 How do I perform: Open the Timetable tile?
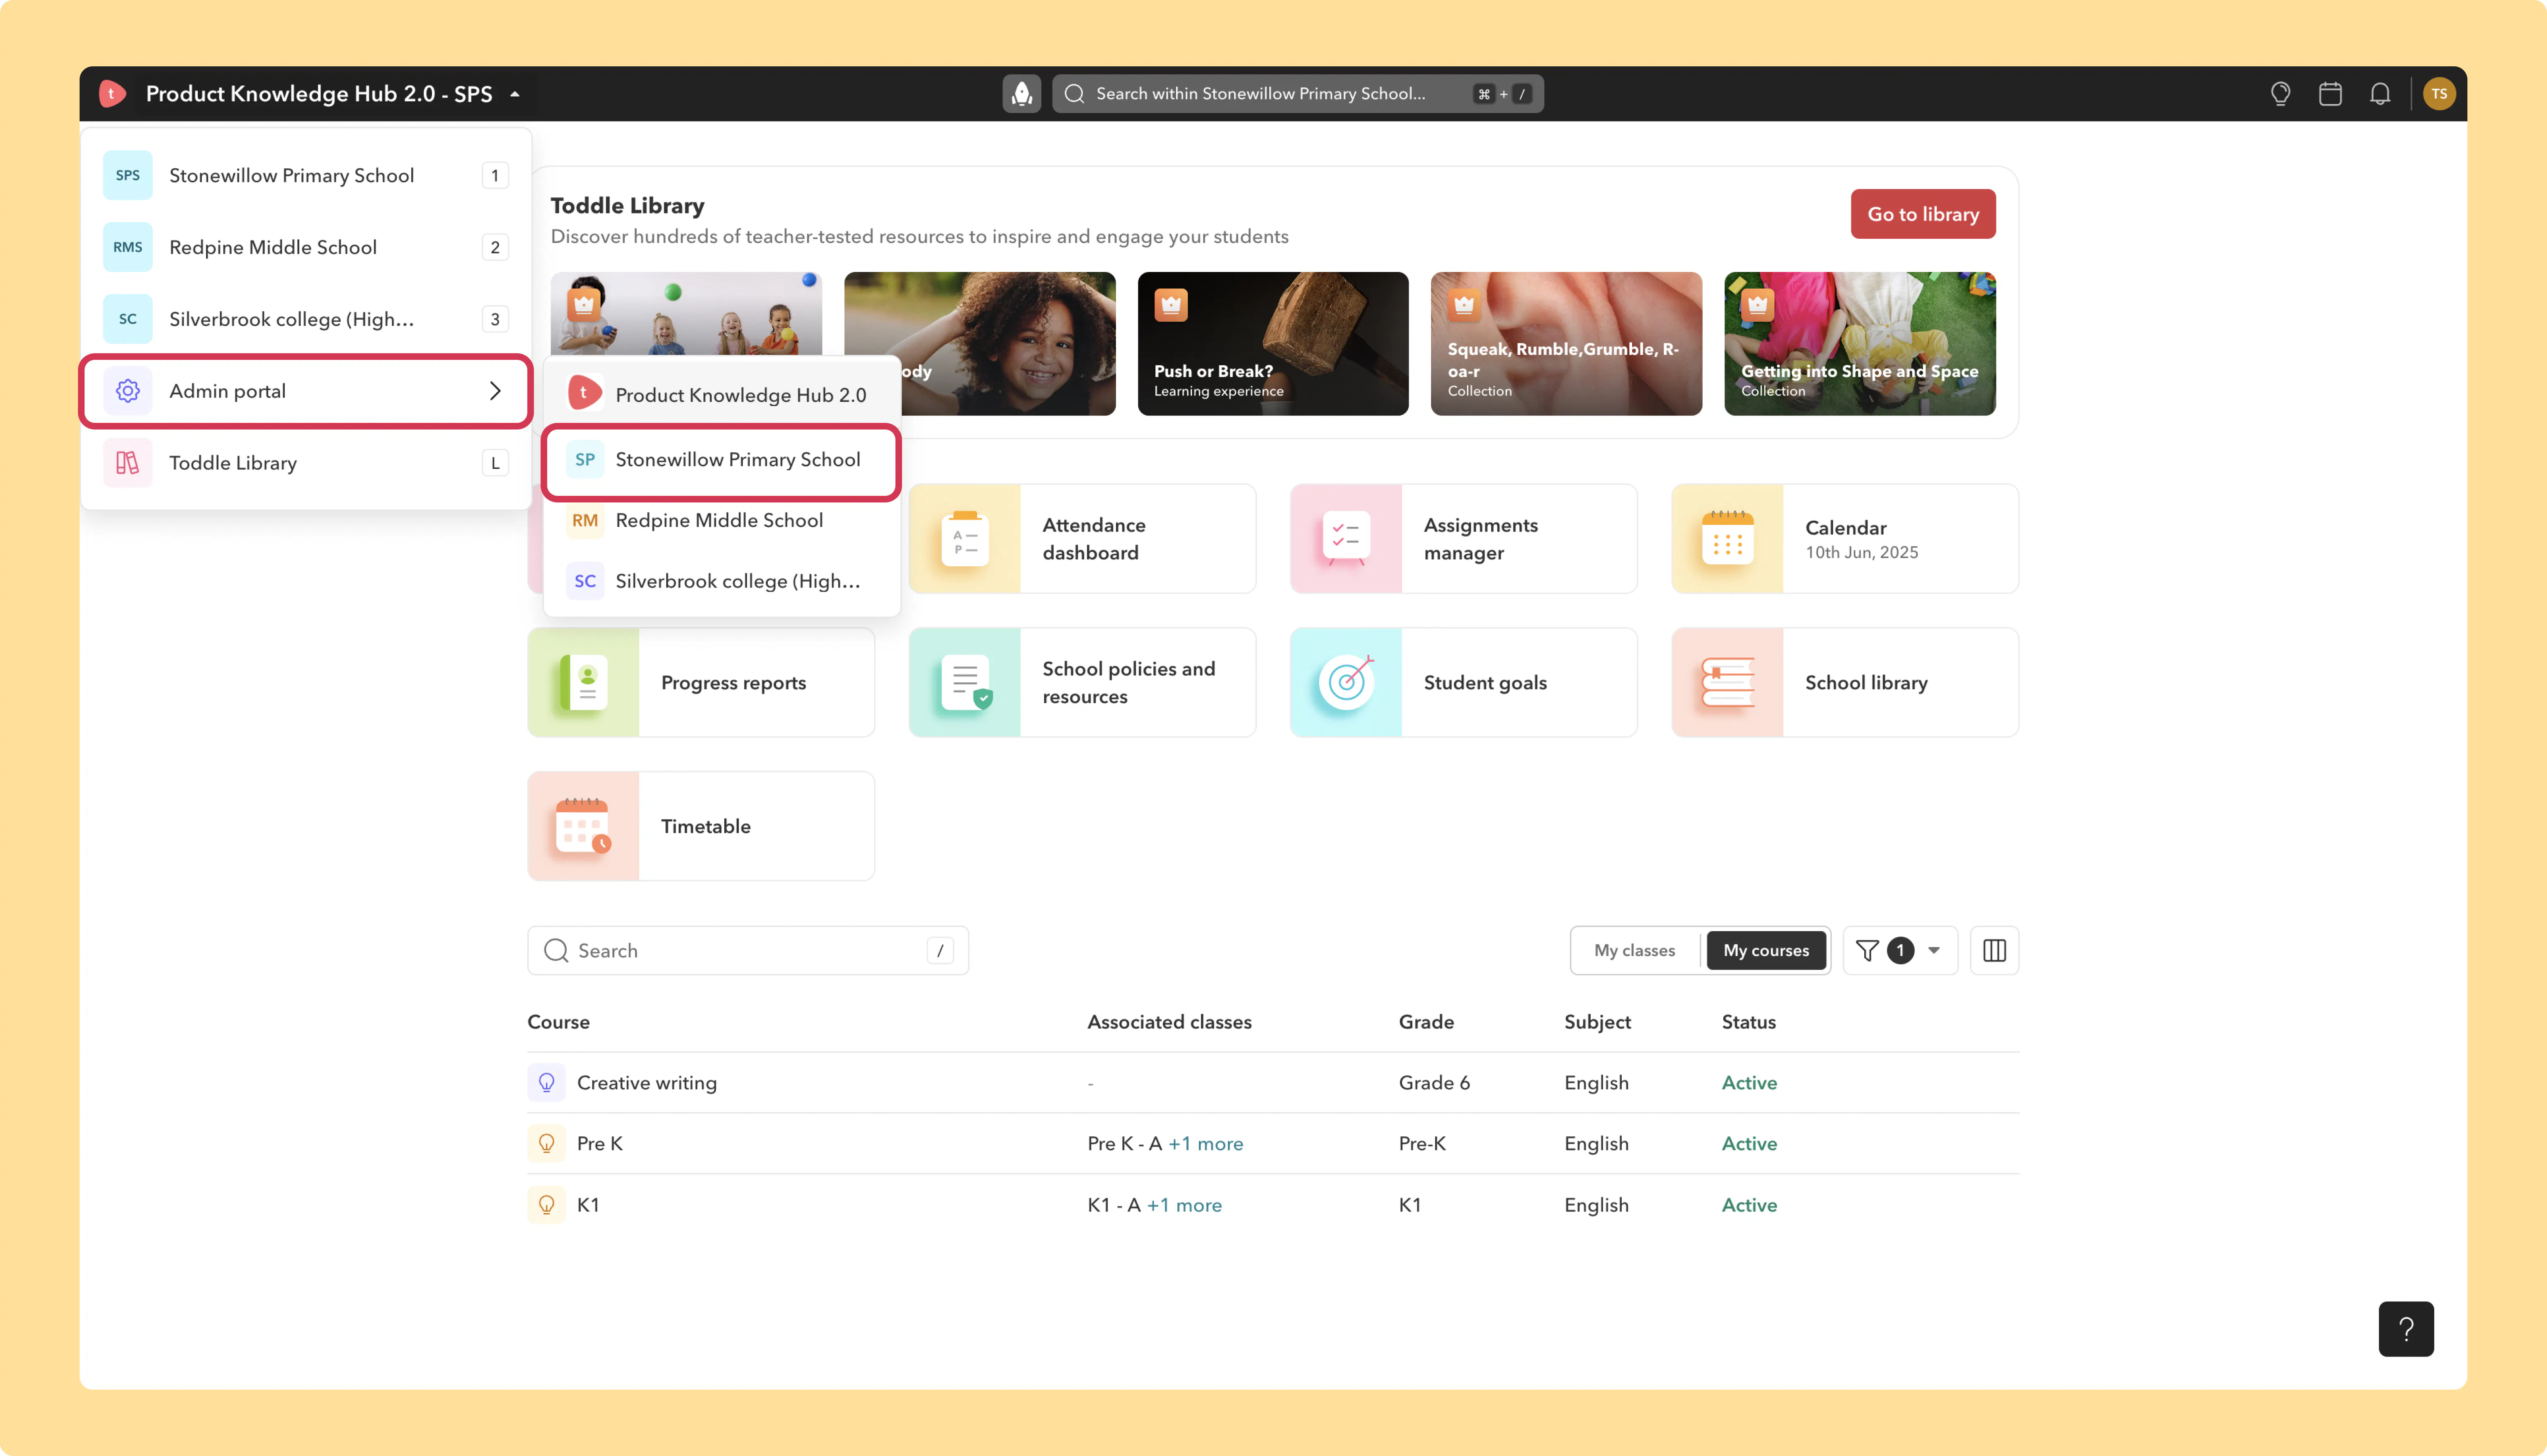pyautogui.click(x=701, y=826)
